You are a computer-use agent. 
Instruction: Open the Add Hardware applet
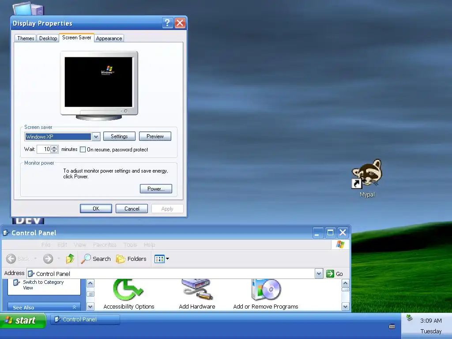click(197, 294)
